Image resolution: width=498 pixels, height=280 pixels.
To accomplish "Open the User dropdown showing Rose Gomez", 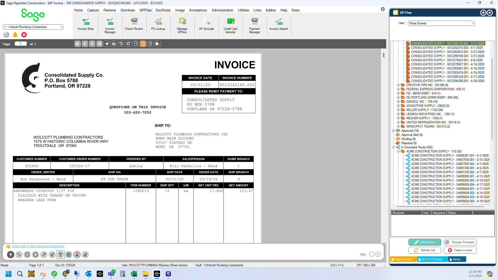I will (x=441, y=23).
